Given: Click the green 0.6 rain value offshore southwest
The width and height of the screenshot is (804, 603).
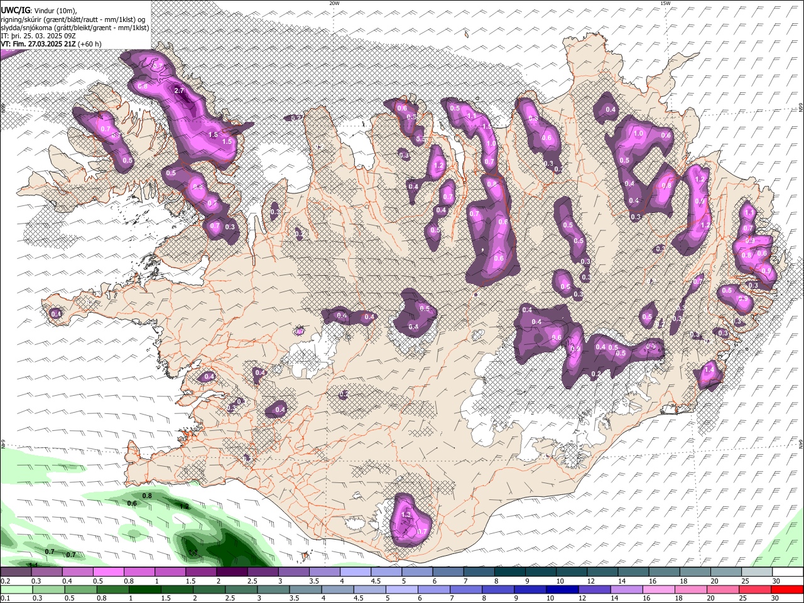Looking at the screenshot, I should [x=132, y=503].
